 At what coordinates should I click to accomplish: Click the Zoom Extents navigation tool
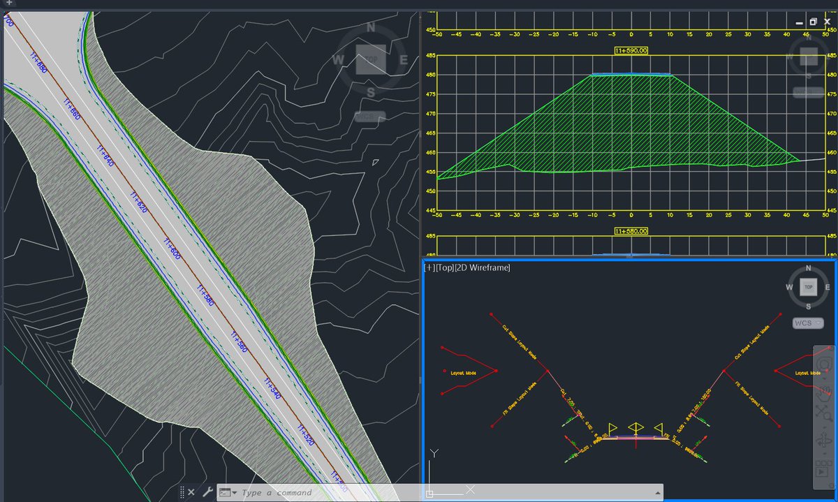point(825,415)
